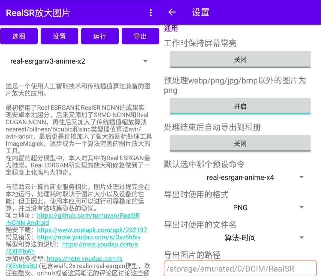
Task: Disable preprocessing images to png
Action: 241,106
